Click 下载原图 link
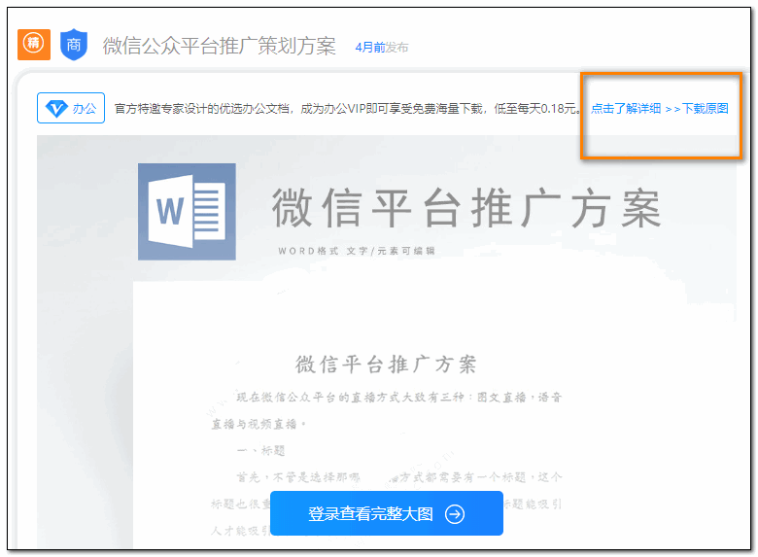 click(x=705, y=108)
